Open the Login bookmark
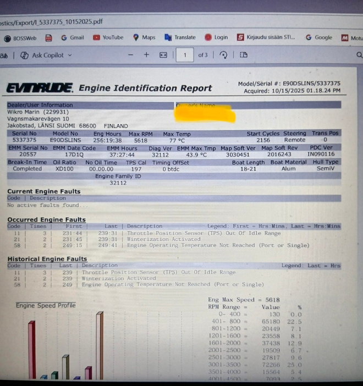363x386 pixels. [x=216, y=37]
